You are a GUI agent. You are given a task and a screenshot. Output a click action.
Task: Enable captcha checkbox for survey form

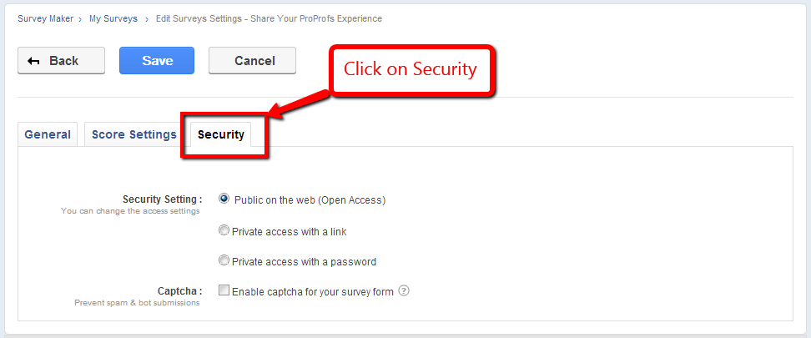coord(224,291)
